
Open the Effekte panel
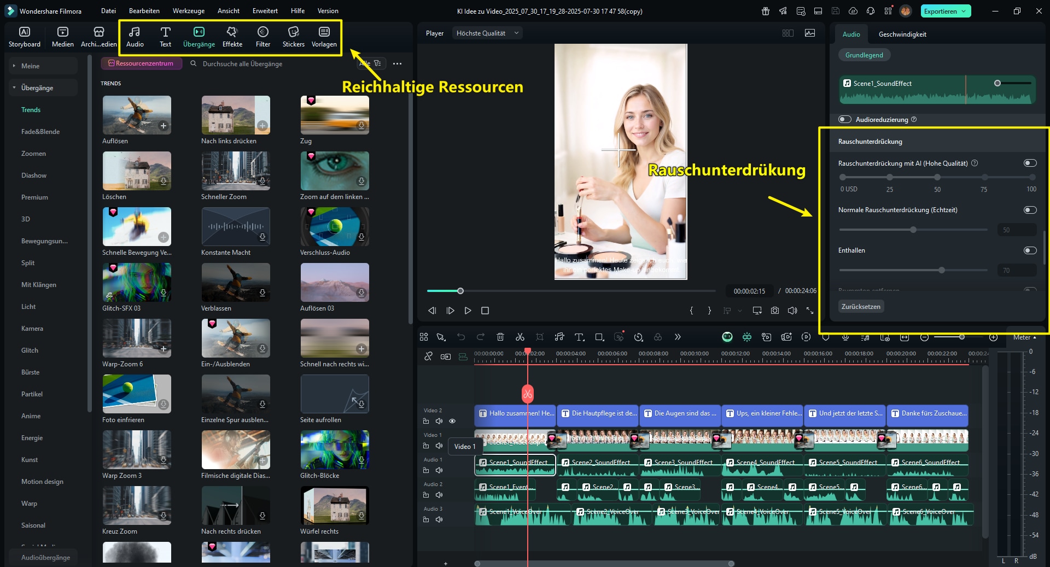pyautogui.click(x=232, y=37)
